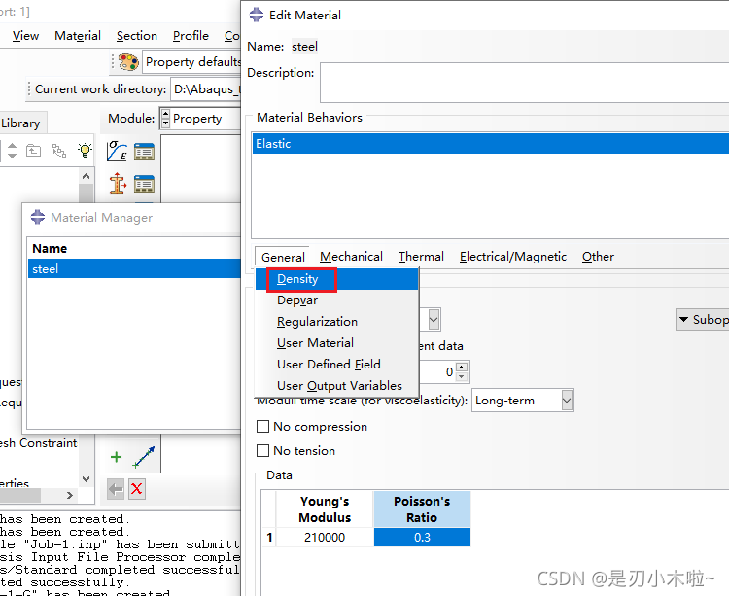
Task: Click the Edit Material dialog title icon
Action: pos(257,15)
